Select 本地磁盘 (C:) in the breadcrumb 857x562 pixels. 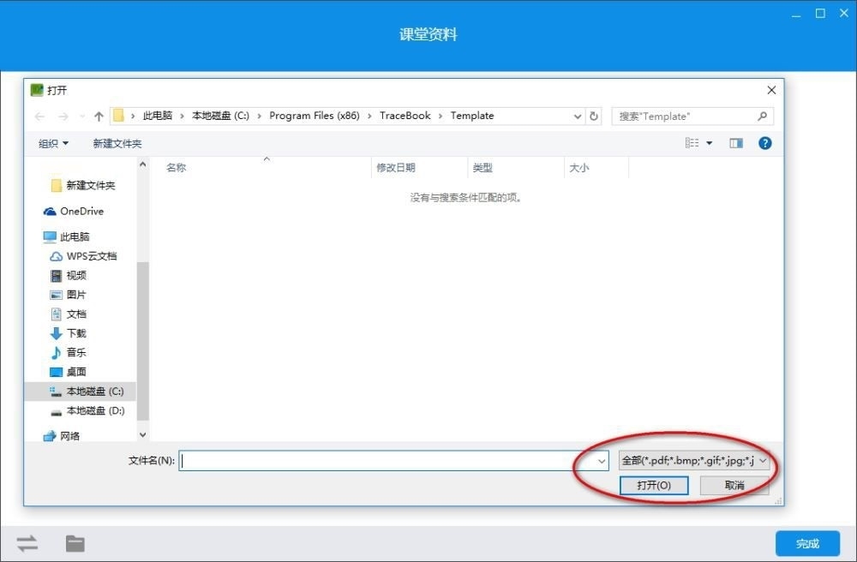pyautogui.click(x=220, y=116)
